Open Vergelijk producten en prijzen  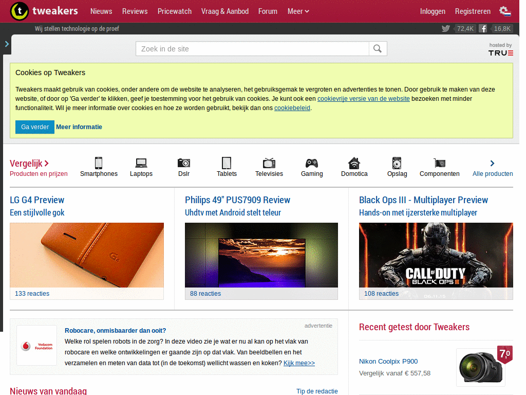(39, 168)
